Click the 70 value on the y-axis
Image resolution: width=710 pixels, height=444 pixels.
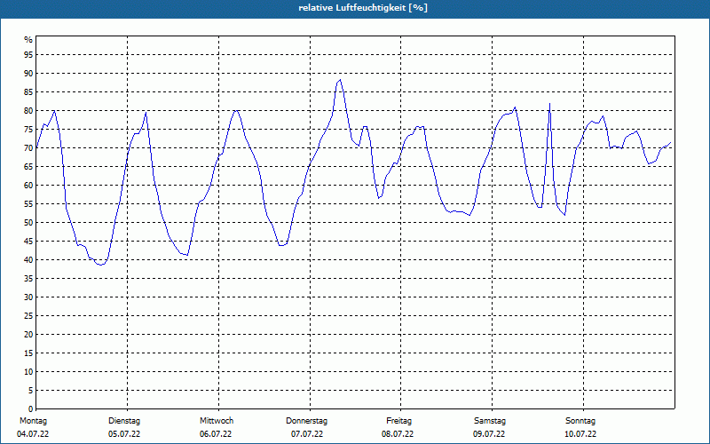28,148
